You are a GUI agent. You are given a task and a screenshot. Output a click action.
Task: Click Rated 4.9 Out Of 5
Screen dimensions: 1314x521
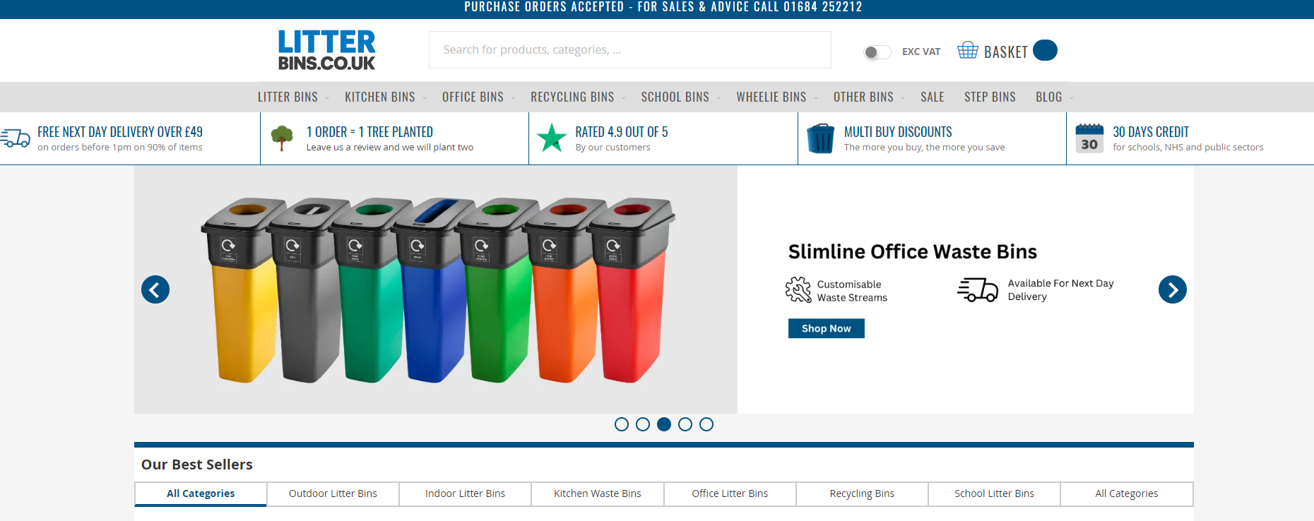point(622,132)
